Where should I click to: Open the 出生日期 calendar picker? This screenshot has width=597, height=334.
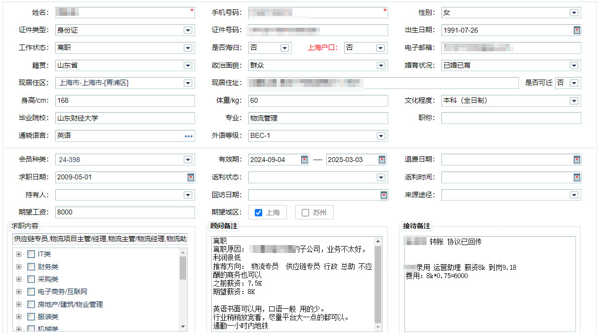[577, 30]
